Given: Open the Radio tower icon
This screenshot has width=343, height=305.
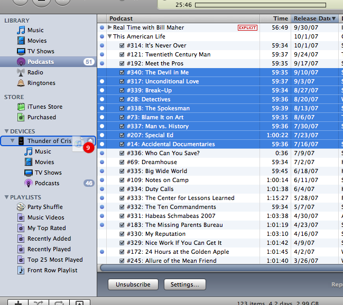Looking at the screenshot, I should 21,72.
